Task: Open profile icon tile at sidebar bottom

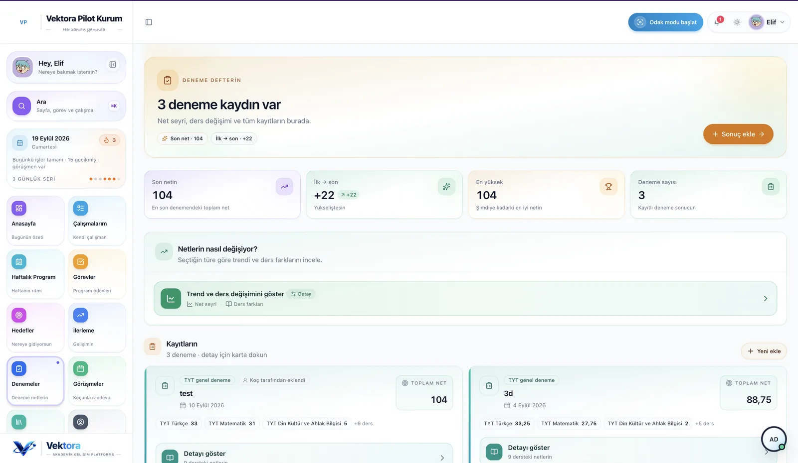Action: pos(80,422)
